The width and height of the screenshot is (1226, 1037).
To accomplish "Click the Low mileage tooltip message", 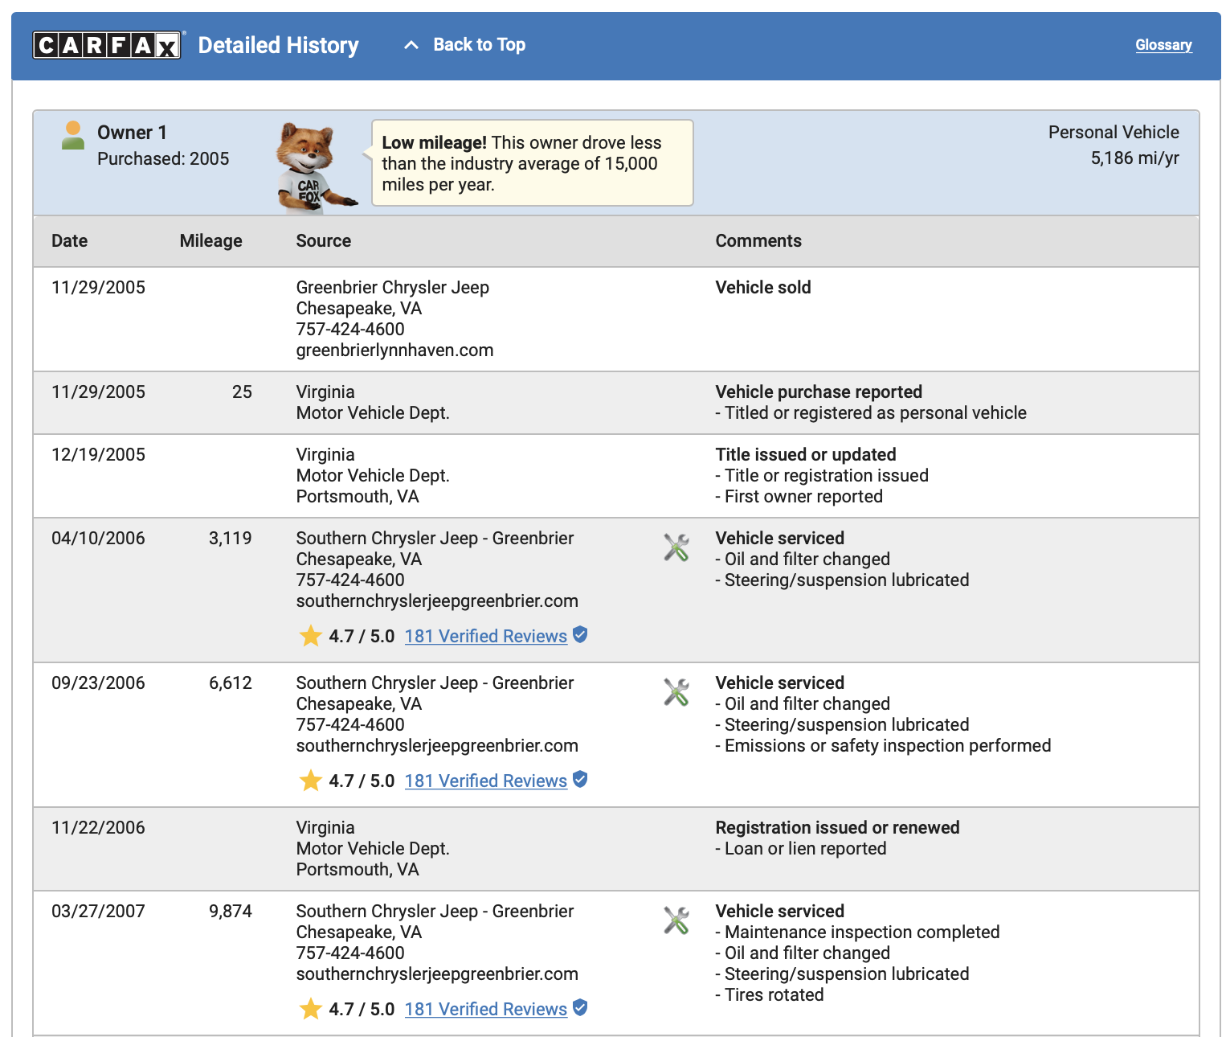I will (x=533, y=163).
